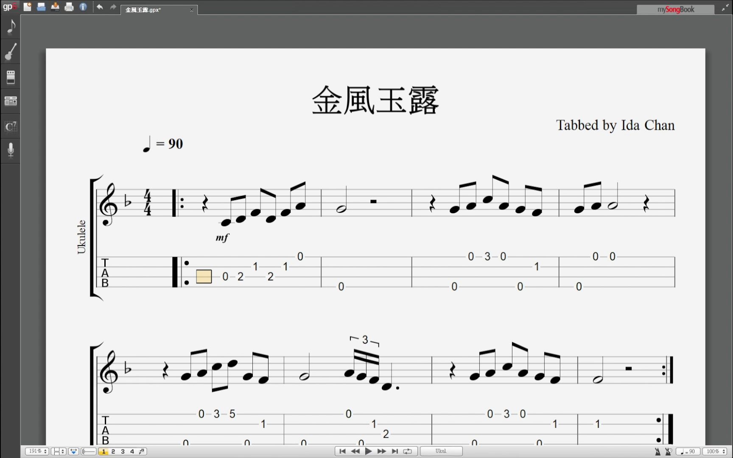Select the mf dynamic marking
The image size is (733, 458).
222,237
